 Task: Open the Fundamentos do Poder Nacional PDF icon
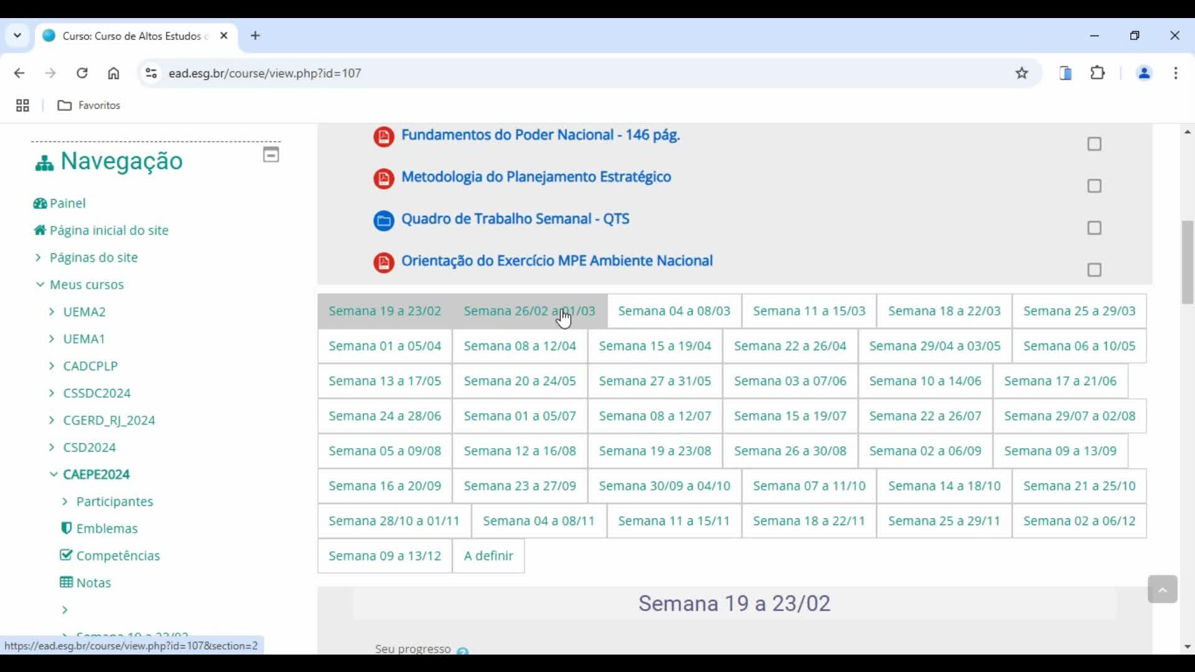[x=383, y=136]
